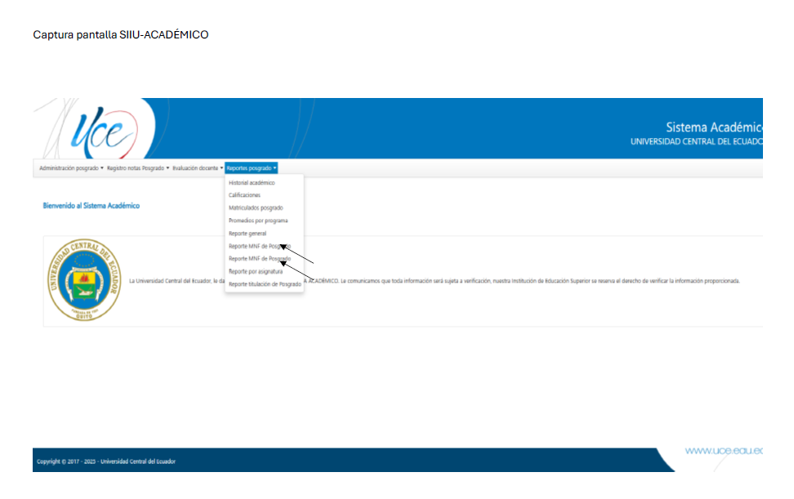Click the Captura pantalla SIIU-ACADÉMICO caption
Viewport: 794px width, 499px height.
(x=120, y=35)
